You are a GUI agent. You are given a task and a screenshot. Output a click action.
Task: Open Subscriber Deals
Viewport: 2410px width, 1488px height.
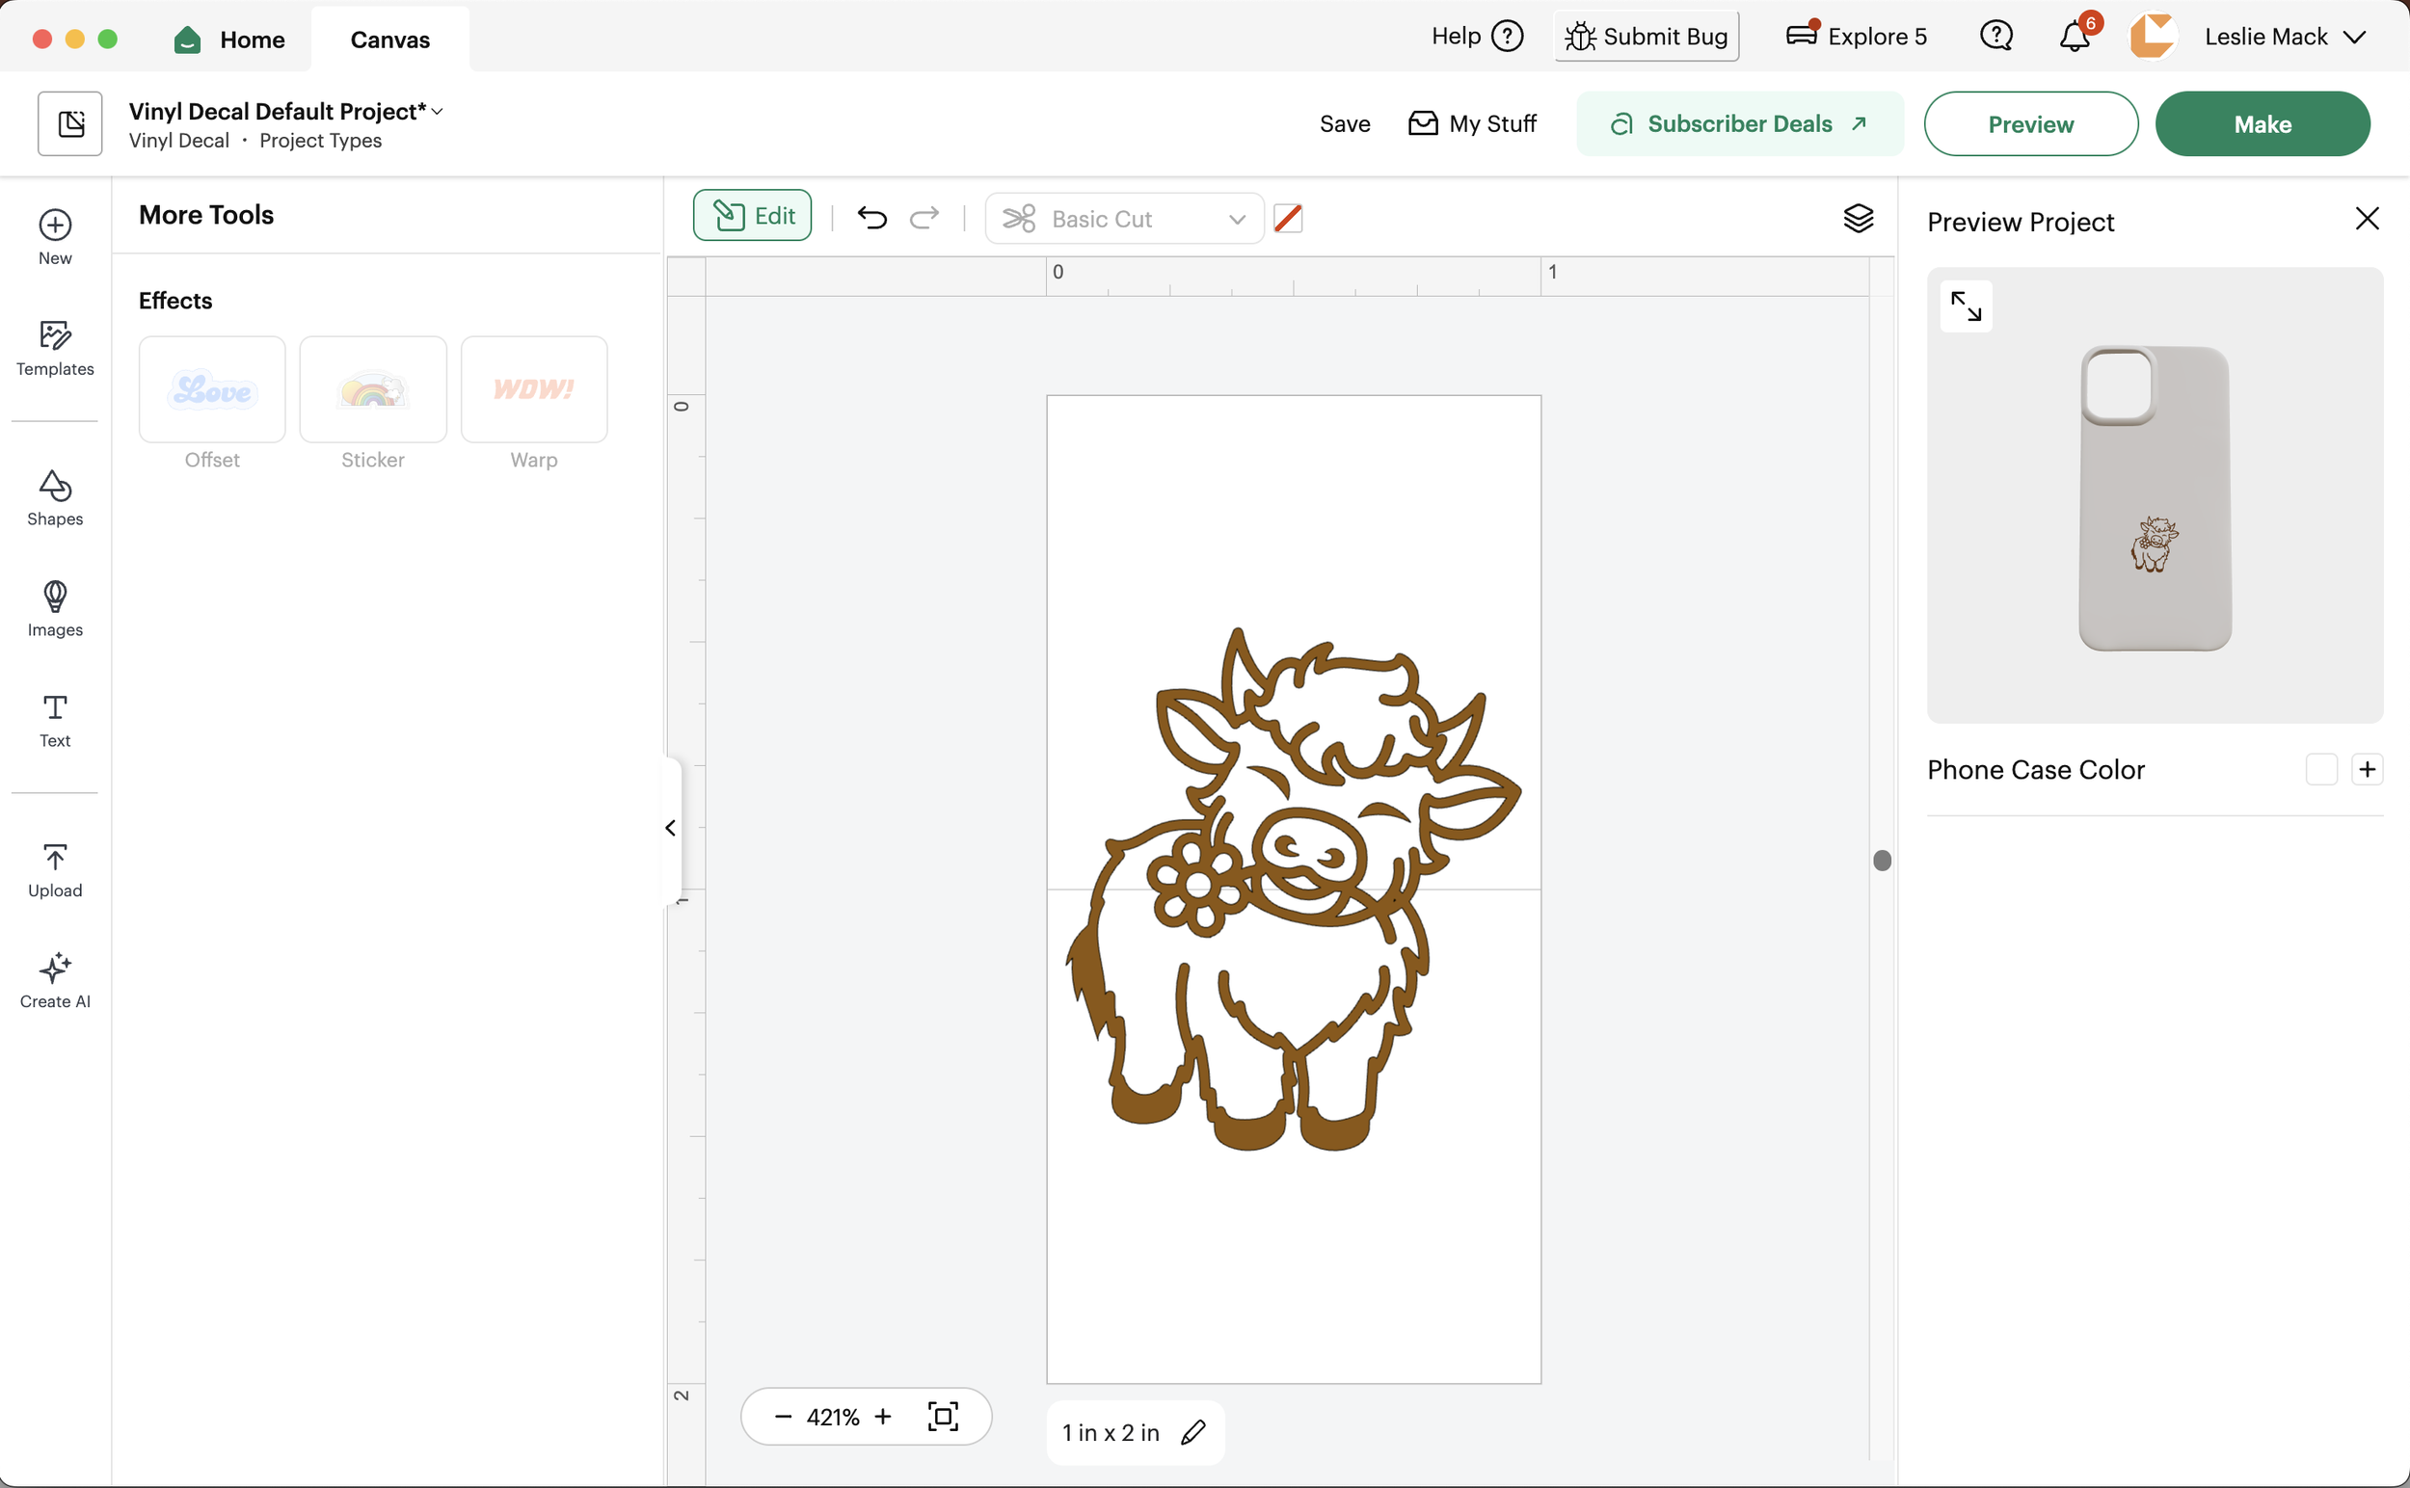point(1739,123)
